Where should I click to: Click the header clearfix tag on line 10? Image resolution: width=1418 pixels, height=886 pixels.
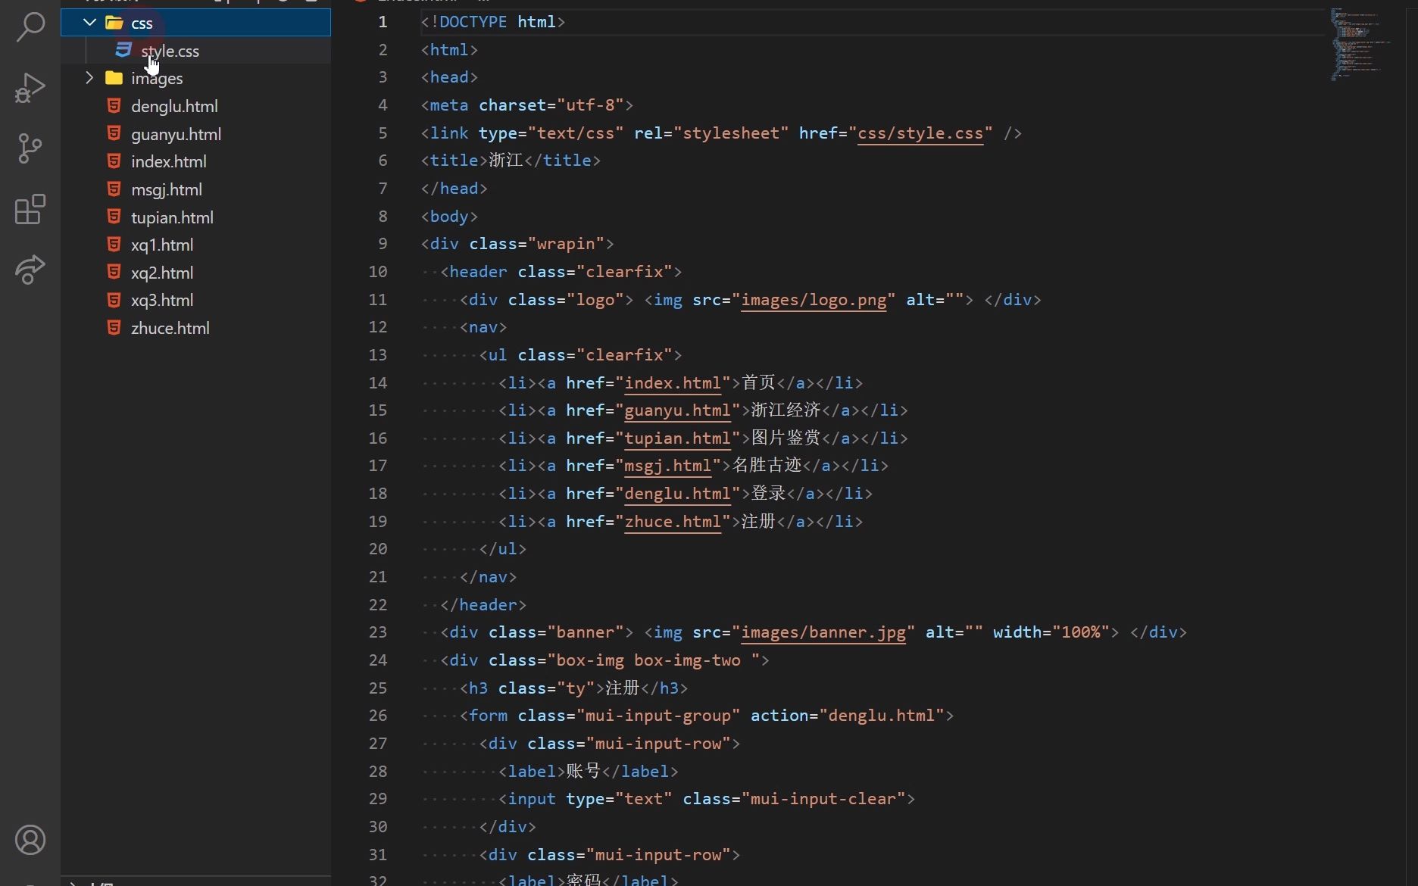[x=561, y=272]
